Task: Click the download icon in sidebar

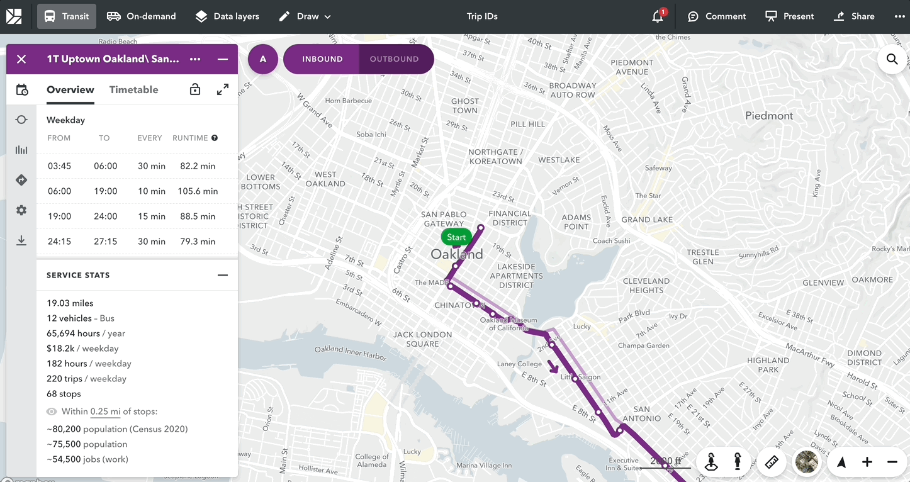Action: pyautogui.click(x=21, y=240)
